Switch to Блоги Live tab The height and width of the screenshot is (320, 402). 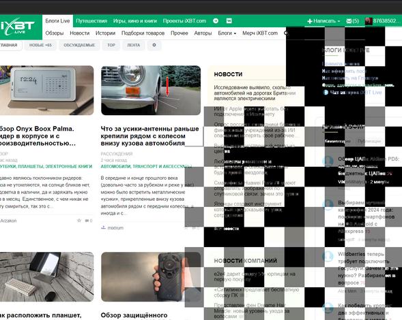[57, 21]
